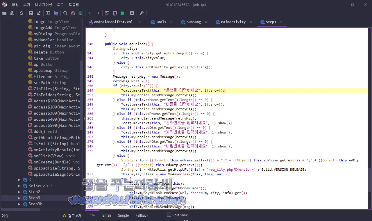This screenshot has width=372, height=221.
Task: Select Step3b class in tree
Action: tap(35, 204)
